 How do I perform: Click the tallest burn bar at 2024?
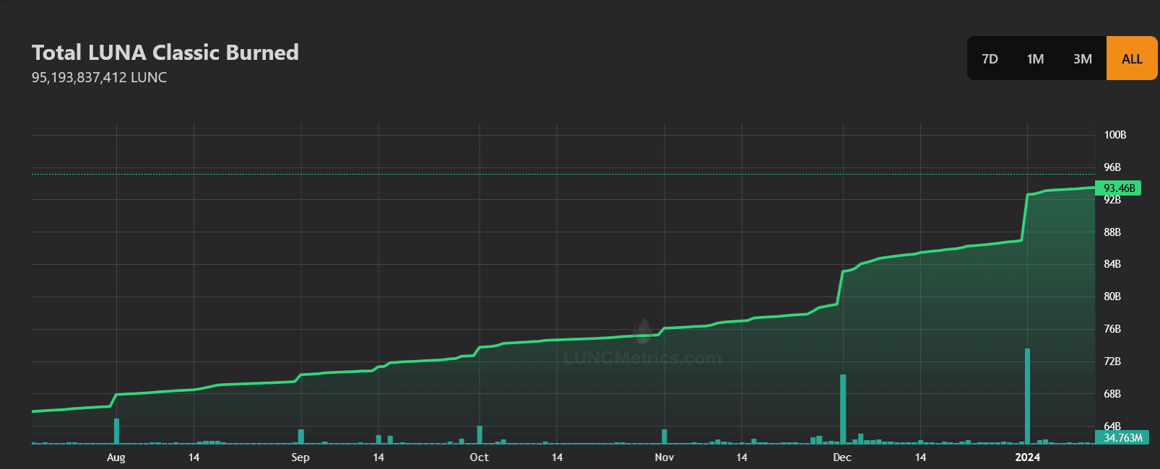point(1027,395)
